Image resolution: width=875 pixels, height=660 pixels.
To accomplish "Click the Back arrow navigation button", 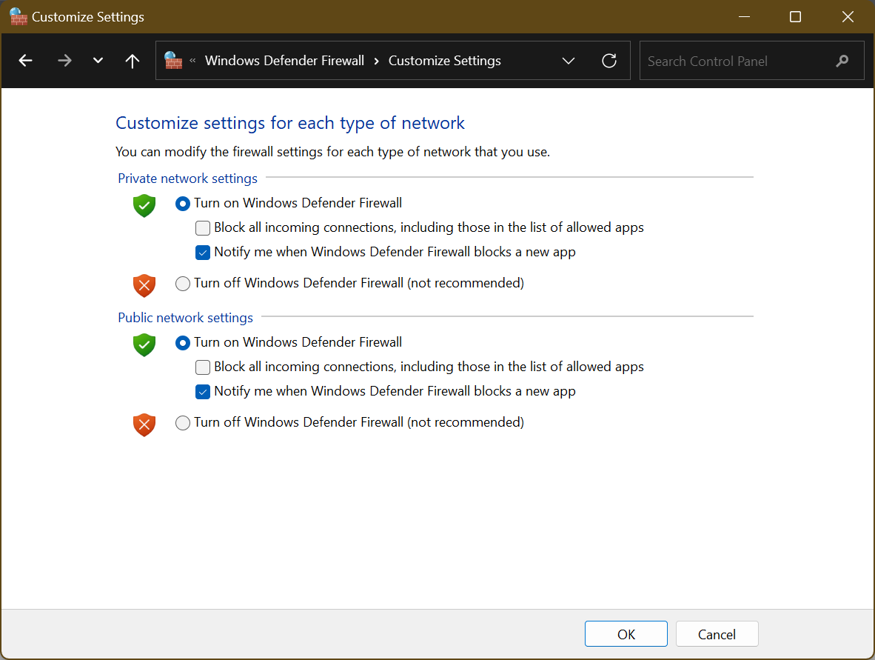I will (x=26, y=61).
